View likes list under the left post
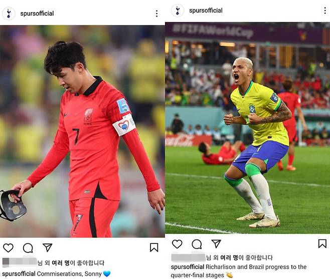Viewport: 330px width, 279px height. pos(71,263)
